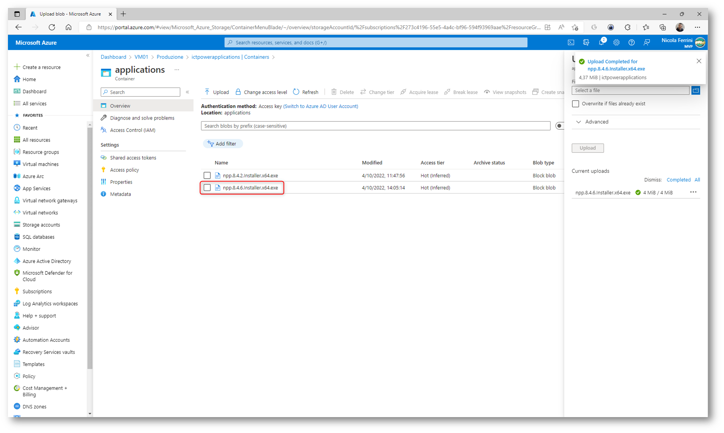Select Overview in container menu

143,106
